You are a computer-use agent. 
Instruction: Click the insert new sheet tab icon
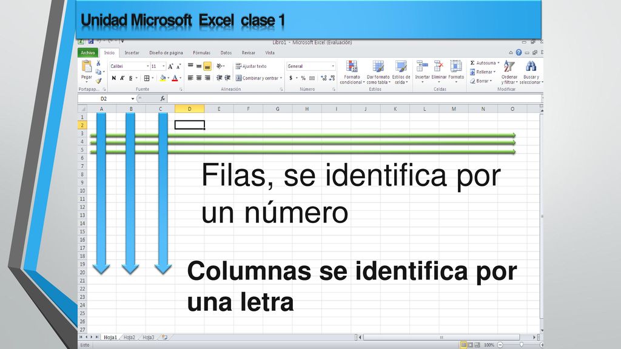(x=165, y=337)
